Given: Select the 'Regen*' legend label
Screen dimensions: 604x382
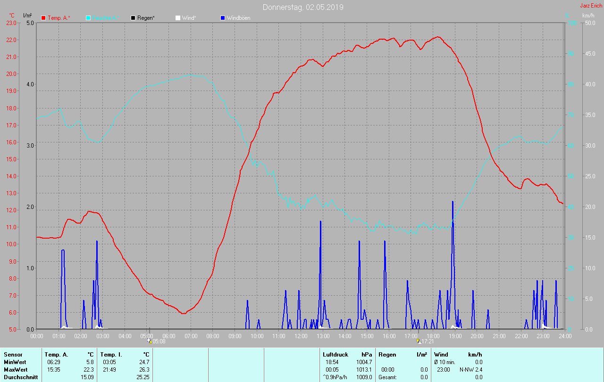Looking at the screenshot, I should point(146,18).
